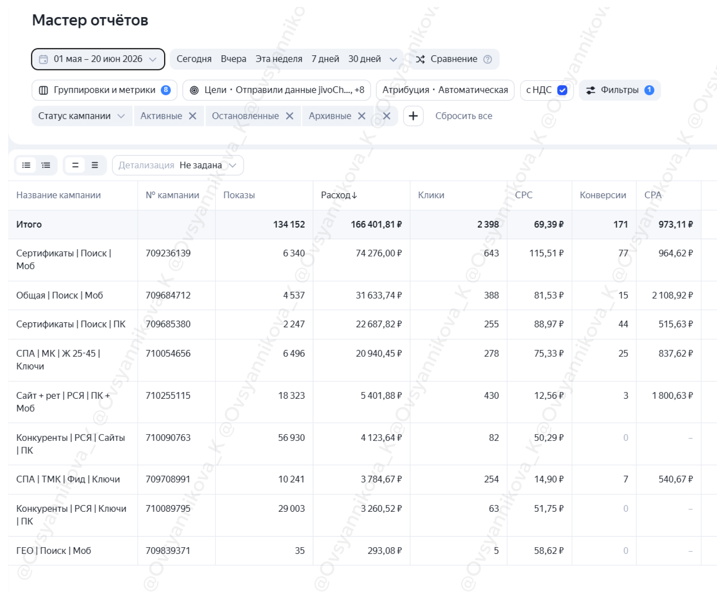Switch to nested list view icon
Viewport: 717px width, 592px height.
[46, 165]
